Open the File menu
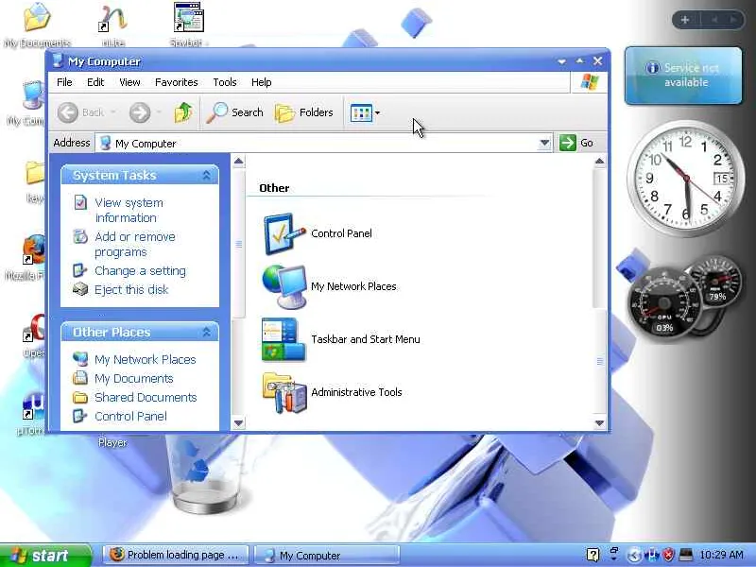This screenshot has width=756, height=567. 64,82
